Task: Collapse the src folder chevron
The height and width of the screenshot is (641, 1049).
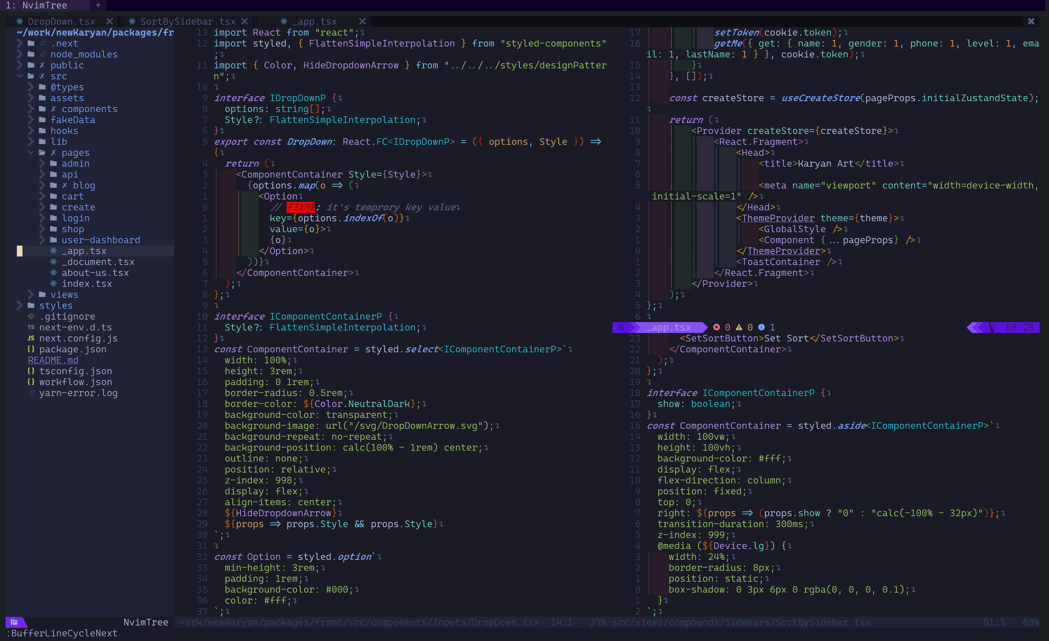Action: (x=20, y=76)
